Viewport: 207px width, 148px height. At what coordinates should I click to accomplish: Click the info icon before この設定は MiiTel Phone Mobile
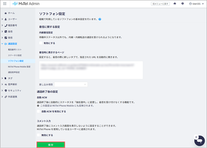click(38, 106)
